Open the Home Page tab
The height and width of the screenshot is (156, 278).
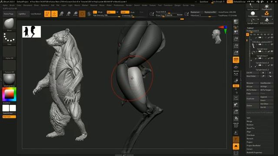pos(9,14)
